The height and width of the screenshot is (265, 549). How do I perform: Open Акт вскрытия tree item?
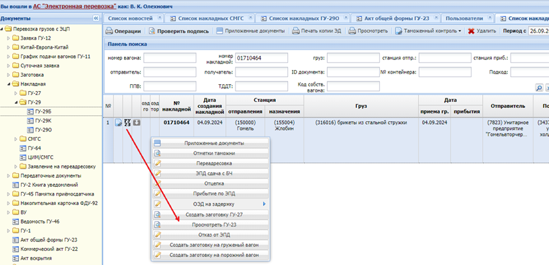[x=36, y=258]
